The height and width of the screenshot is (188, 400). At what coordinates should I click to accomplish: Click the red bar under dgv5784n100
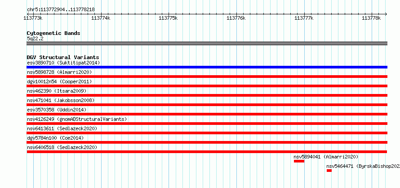(207, 142)
